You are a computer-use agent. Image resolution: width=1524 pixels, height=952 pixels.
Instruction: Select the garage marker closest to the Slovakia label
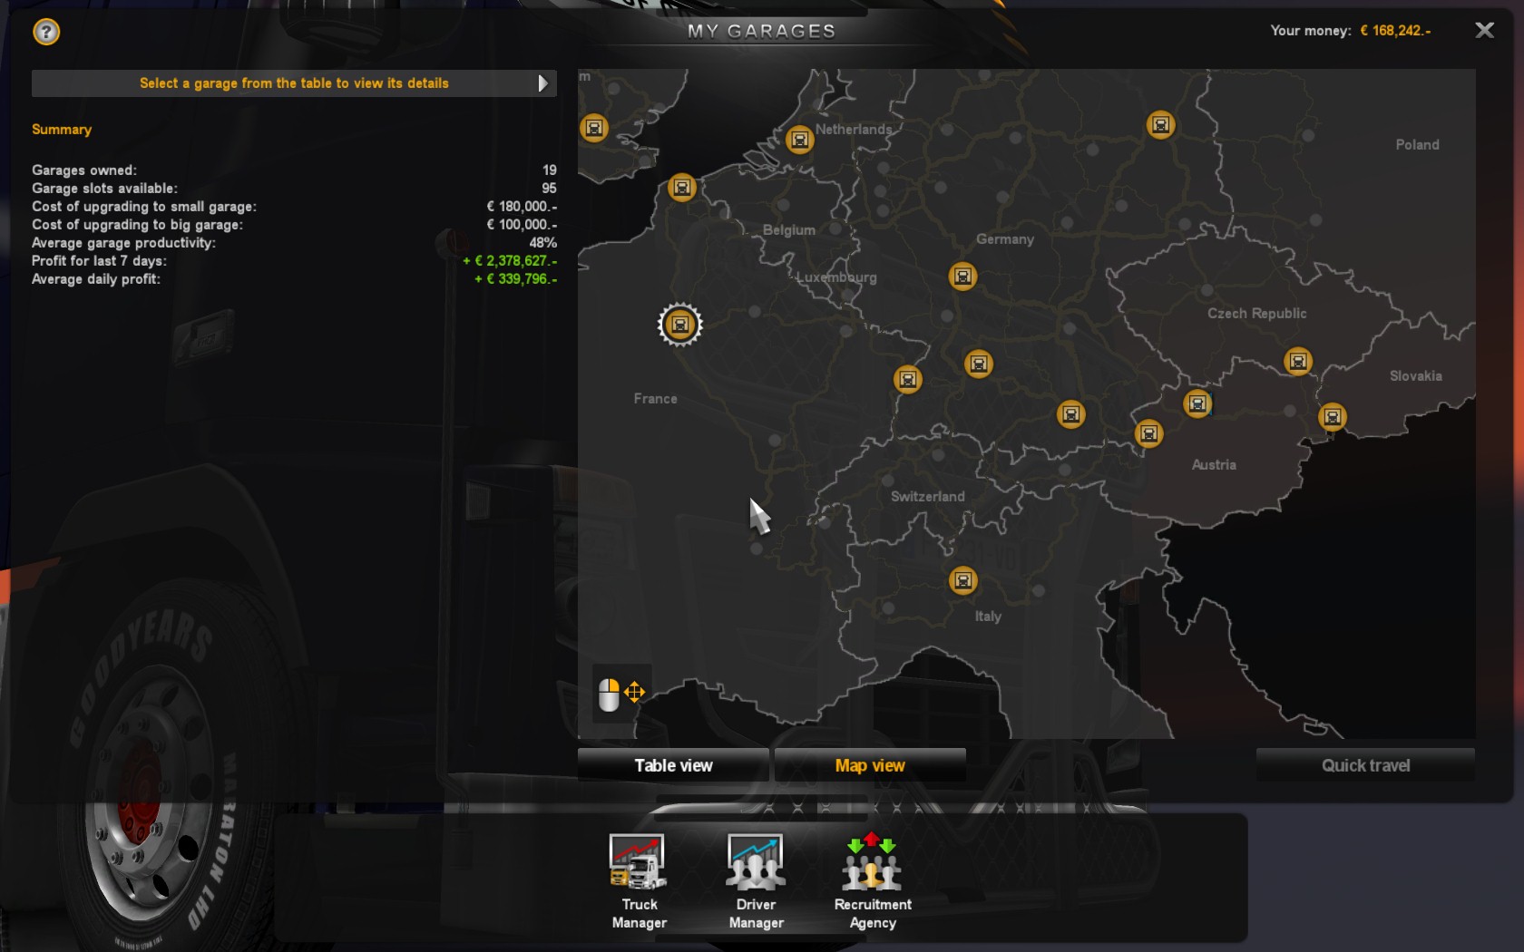point(1333,417)
